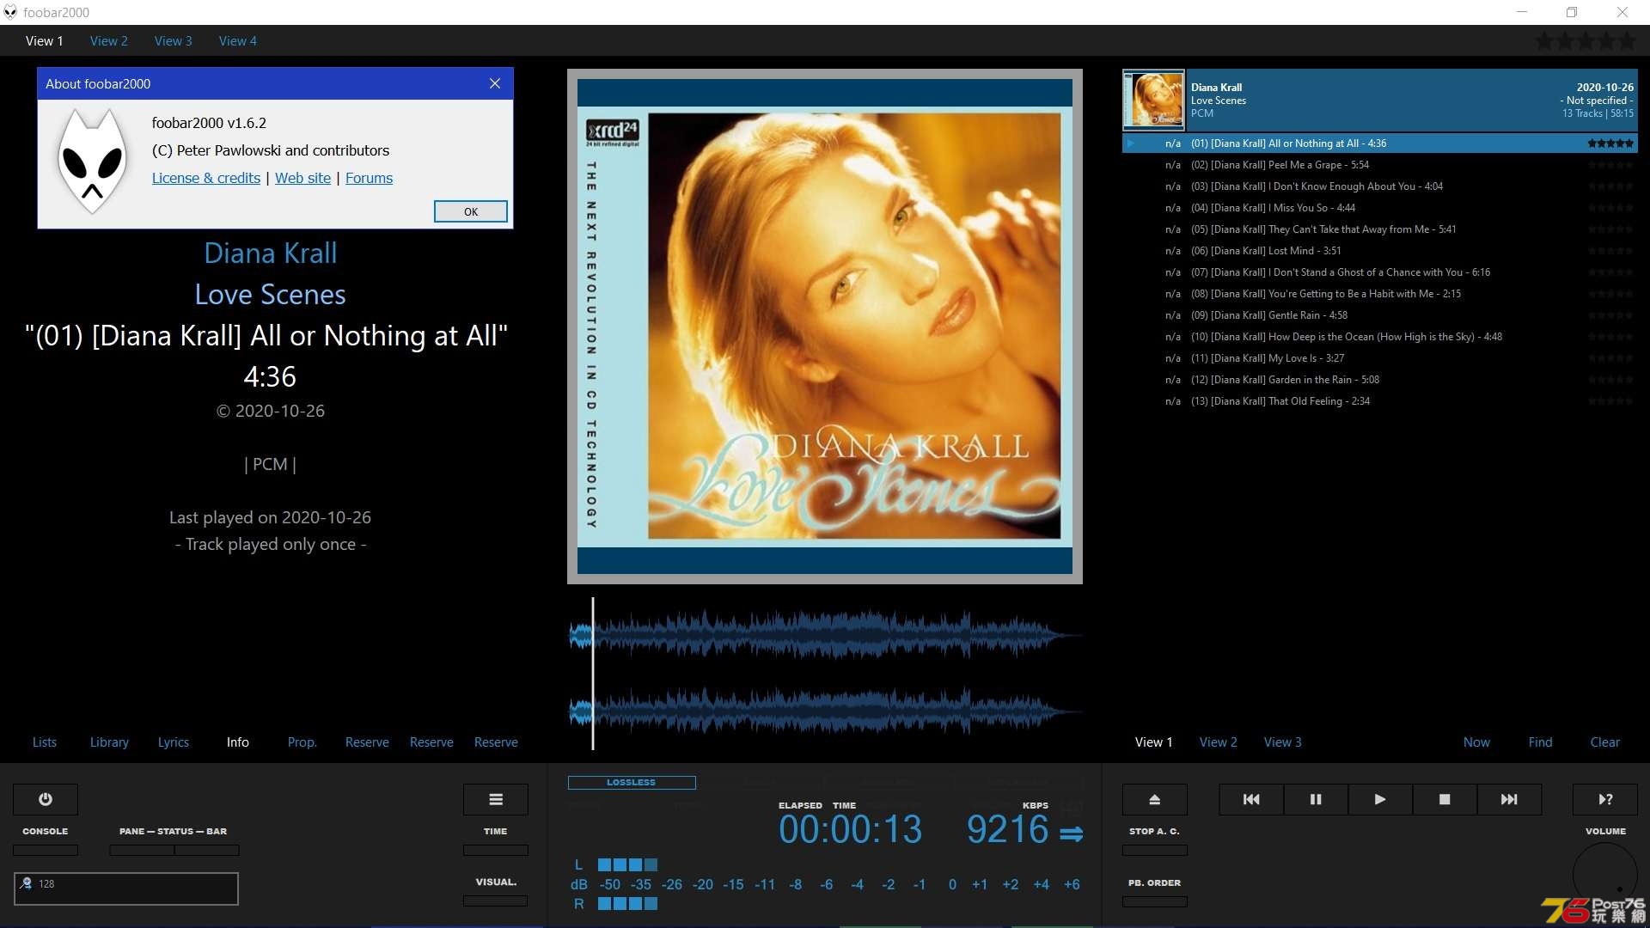
Task: Toggle the bar under PB. ORDER
Action: (1155, 901)
